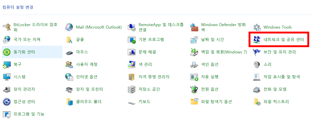
Task: Open the 클라우드 폴더 icon
Action: pos(69,102)
